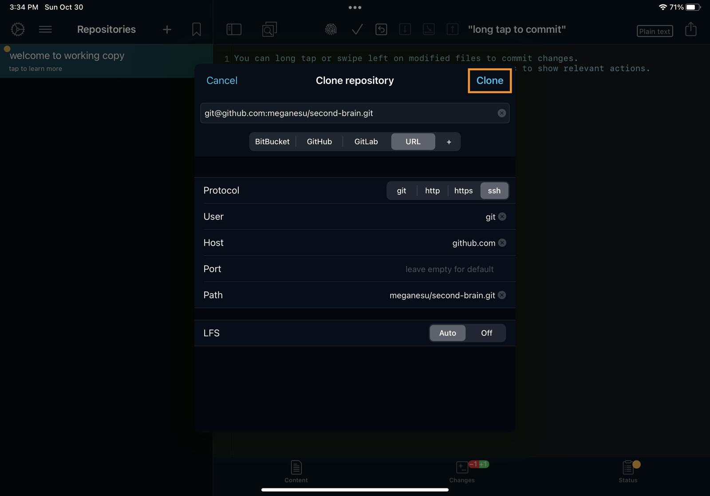Tap the fingerprint identity icon
Image resolution: width=710 pixels, height=496 pixels.
click(331, 29)
